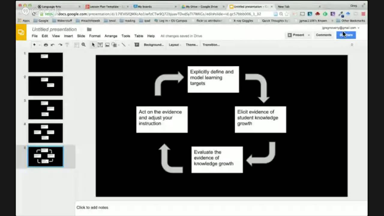Open the folder icon beside the title
This screenshot has height=216, width=384.
pos(89,29)
